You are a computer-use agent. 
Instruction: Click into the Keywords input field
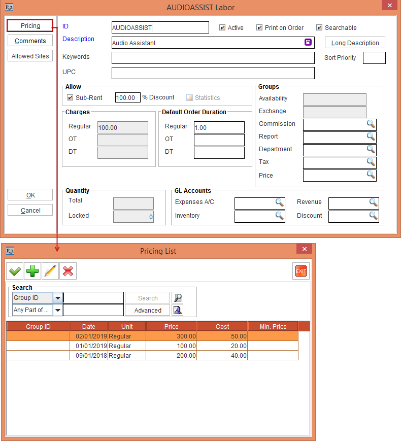click(x=213, y=58)
